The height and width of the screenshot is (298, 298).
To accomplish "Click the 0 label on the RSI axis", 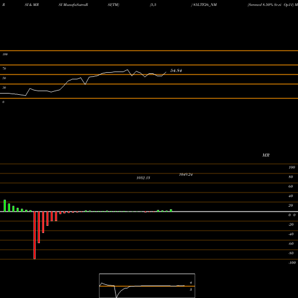I will 3,102.
